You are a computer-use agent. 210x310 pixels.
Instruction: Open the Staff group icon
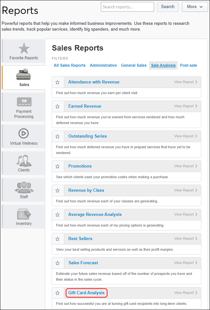click(x=24, y=187)
